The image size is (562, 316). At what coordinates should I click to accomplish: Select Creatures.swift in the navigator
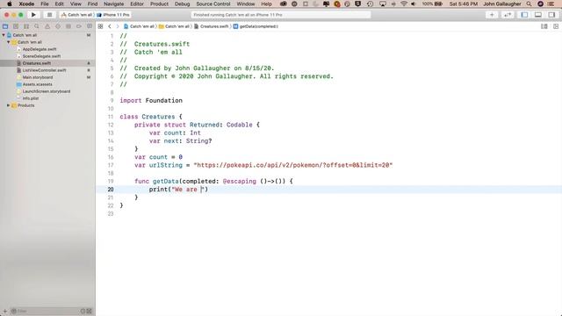point(37,63)
